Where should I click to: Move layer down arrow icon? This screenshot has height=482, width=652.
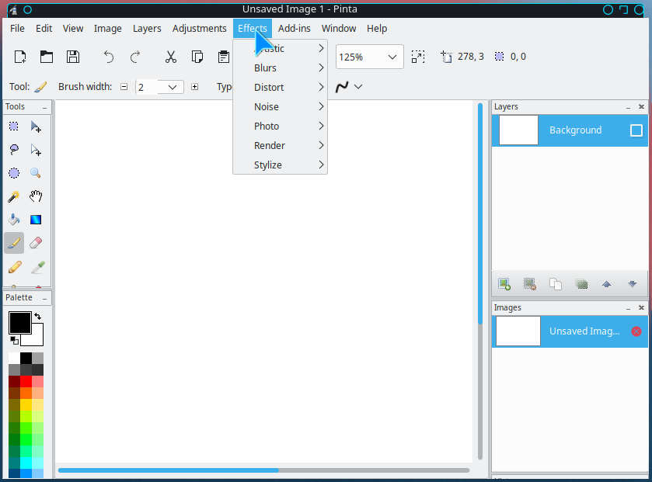pyautogui.click(x=633, y=284)
